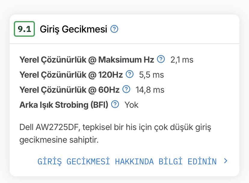Click the 14,8 ms value
The image size is (249, 183).
(150, 90)
